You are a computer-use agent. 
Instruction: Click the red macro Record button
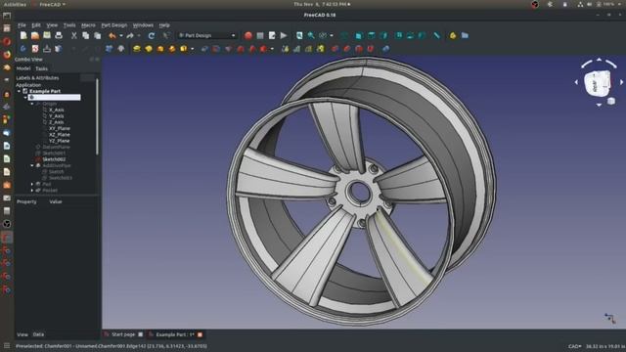pyautogui.click(x=248, y=35)
